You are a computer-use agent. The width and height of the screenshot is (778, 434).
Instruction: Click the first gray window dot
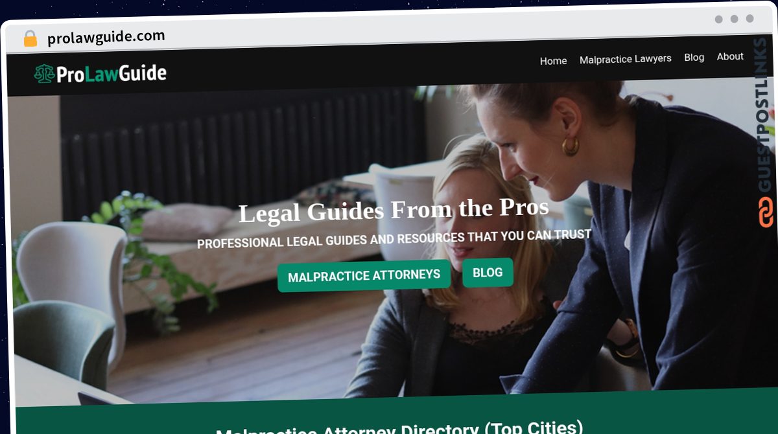[x=718, y=19]
